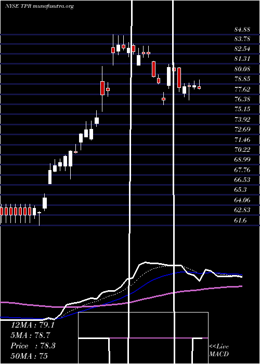Select the 78.85 price axis label

coord(242,79)
